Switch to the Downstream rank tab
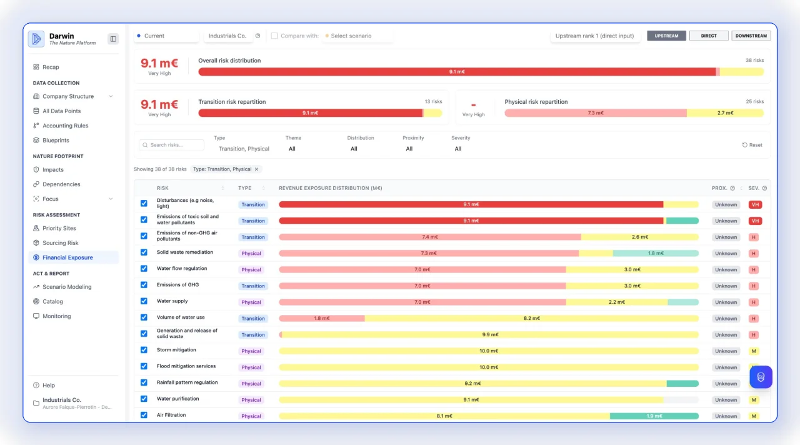The image size is (800, 445). [751, 36]
